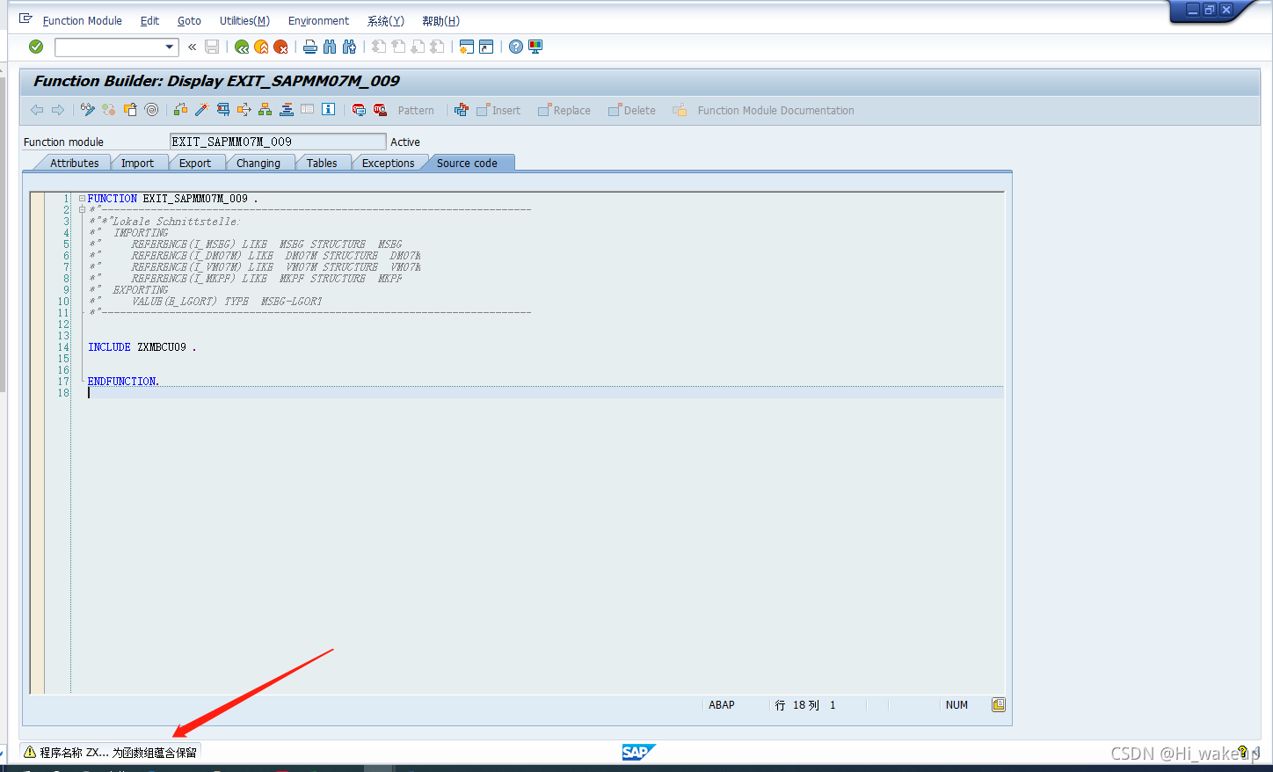1273x772 pixels.
Task: Open the 帮助(H) menu
Action: coord(440,21)
